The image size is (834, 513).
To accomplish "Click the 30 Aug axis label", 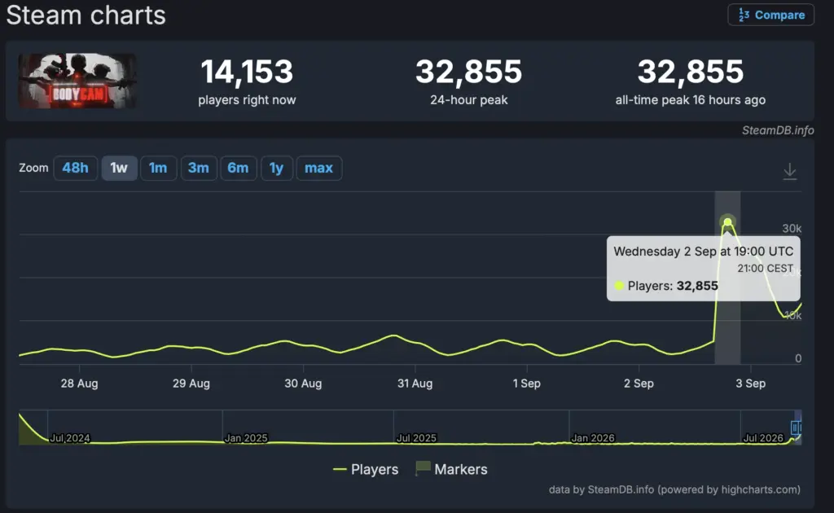I will tap(303, 384).
